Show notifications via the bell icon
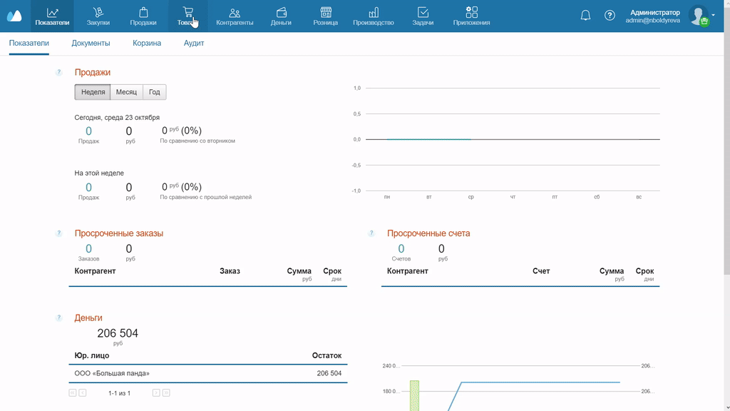This screenshot has width=730, height=411. coord(585,16)
